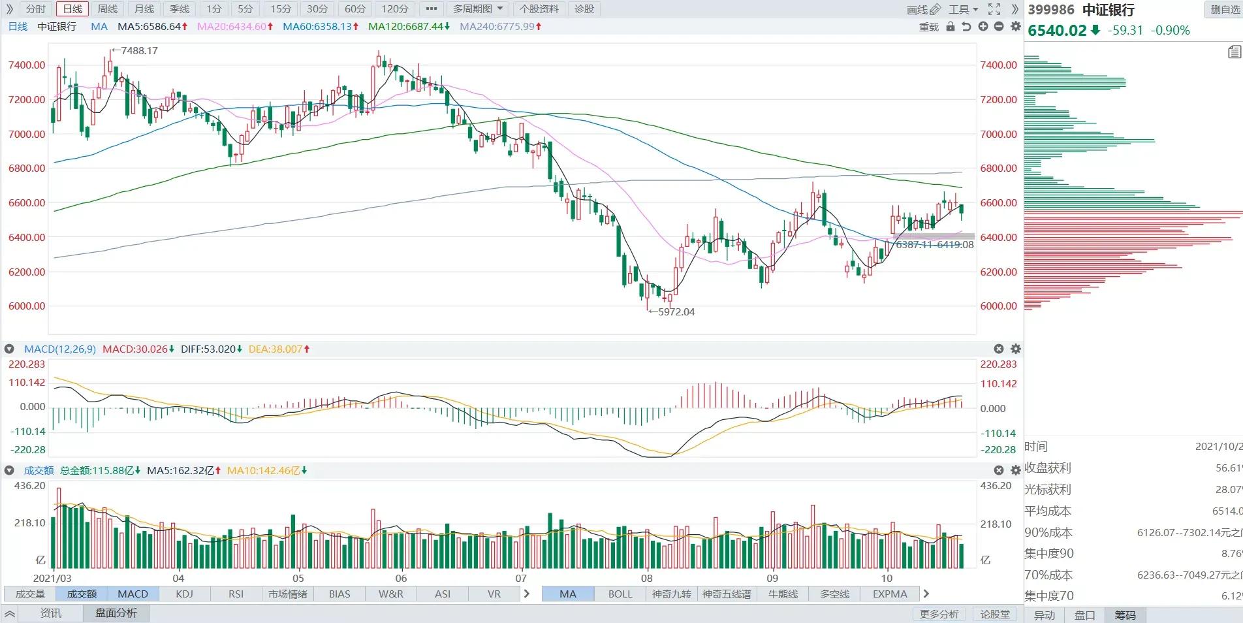Switch to 分时 intraday view
This screenshot has width=1243, height=623.
tap(36, 9)
